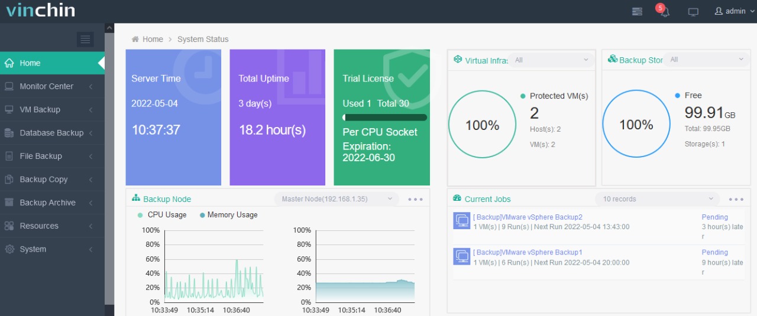Viewport: 757px width, 316px height.
Task: Expand the VM Backup sidebar menu
Action: (x=52, y=109)
